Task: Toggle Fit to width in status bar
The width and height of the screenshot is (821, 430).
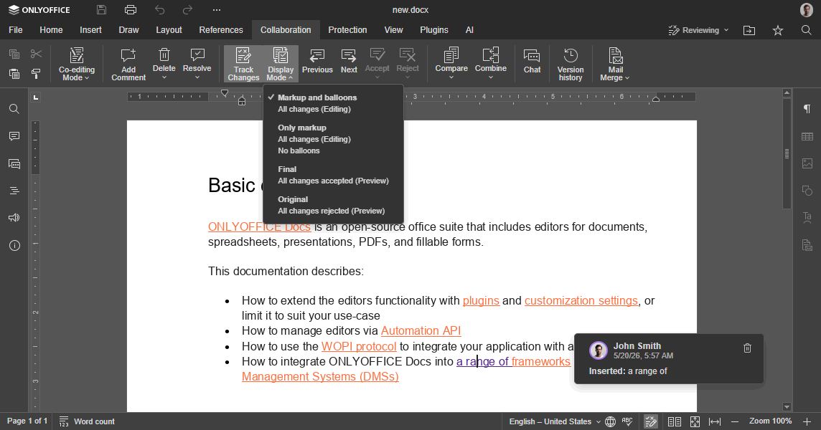Action: tap(715, 421)
